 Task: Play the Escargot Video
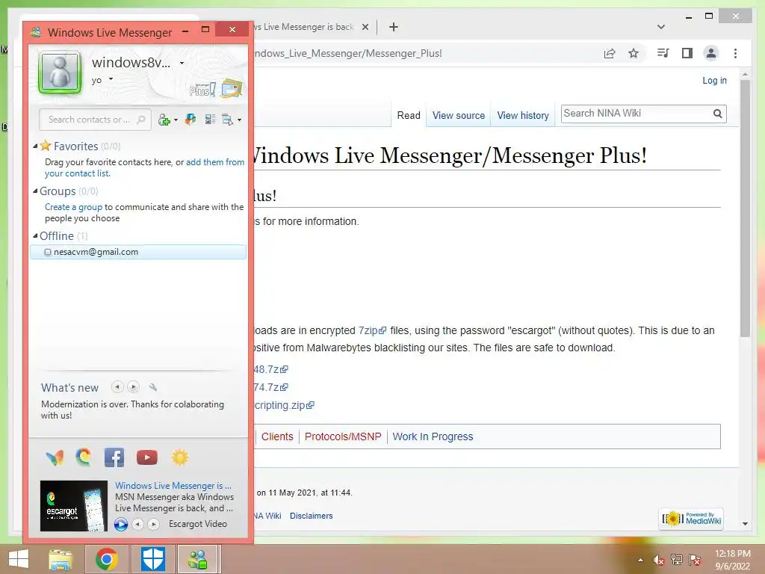click(121, 524)
